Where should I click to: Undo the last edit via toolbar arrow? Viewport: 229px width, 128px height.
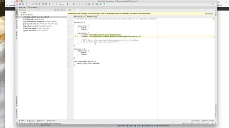tap(27, 4)
